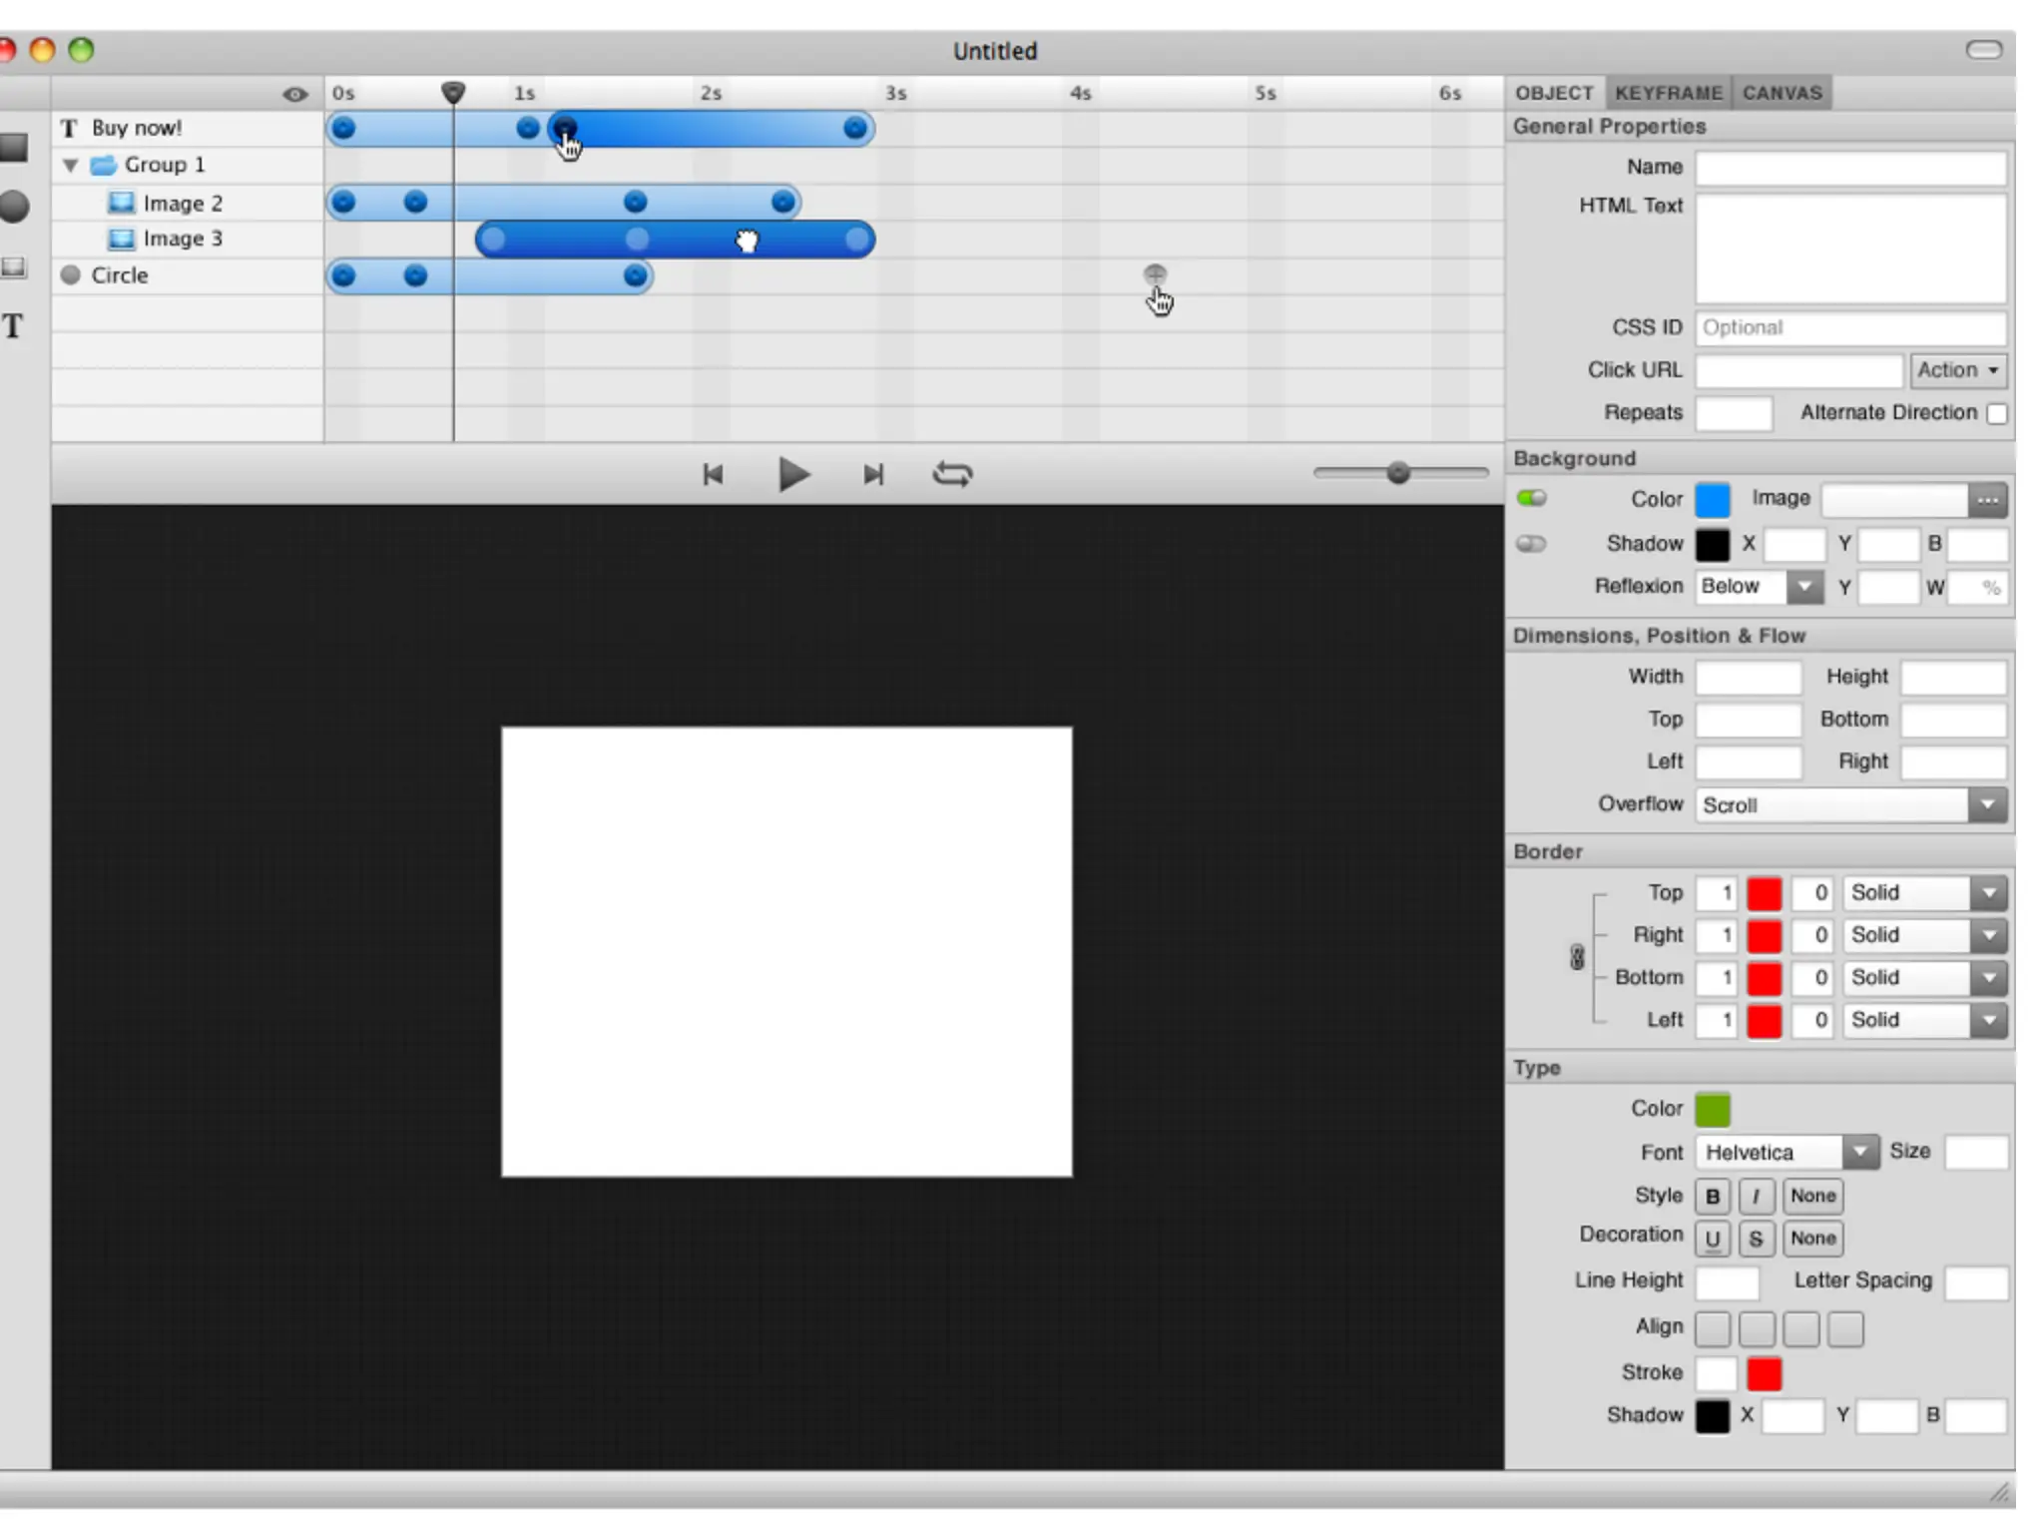Select the image tool in sidebar

point(14,266)
